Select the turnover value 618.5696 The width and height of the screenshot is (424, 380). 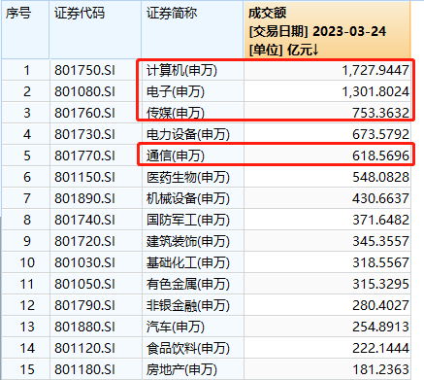click(x=380, y=155)
